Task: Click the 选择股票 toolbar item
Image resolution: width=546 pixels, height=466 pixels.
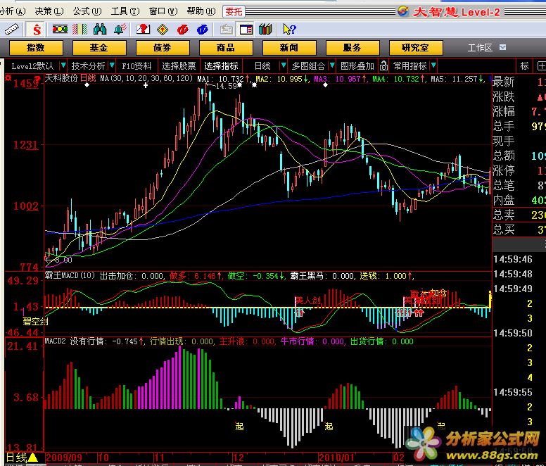Action: click(179, 66)
